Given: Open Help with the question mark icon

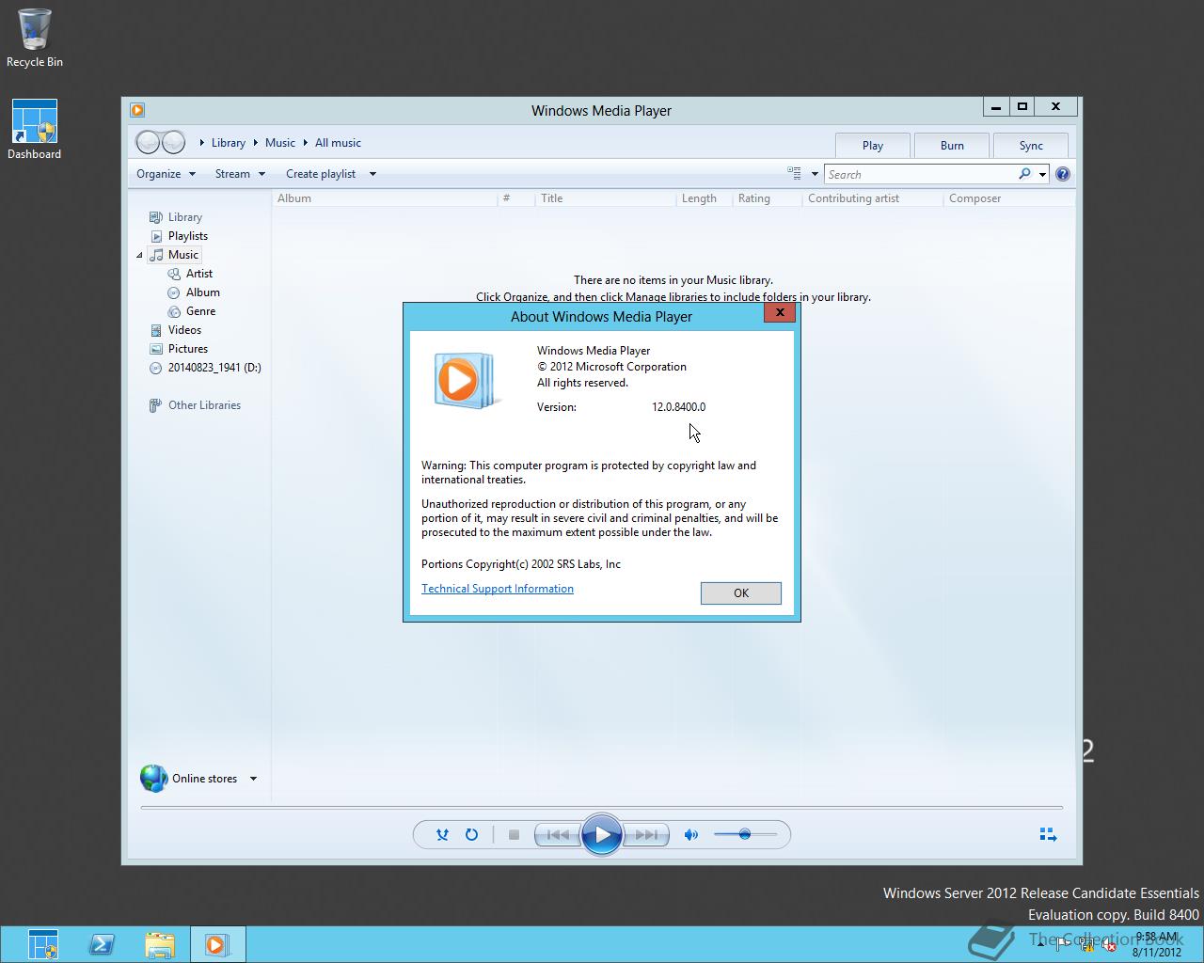Looking at the screenshot, I should click(1063, 174).
